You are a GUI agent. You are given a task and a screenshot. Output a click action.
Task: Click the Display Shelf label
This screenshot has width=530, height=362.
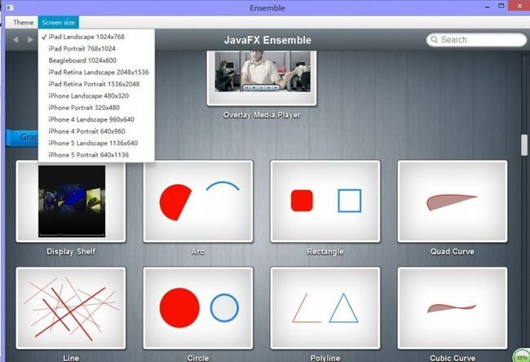pyautogui.click(x=71, y=251)
